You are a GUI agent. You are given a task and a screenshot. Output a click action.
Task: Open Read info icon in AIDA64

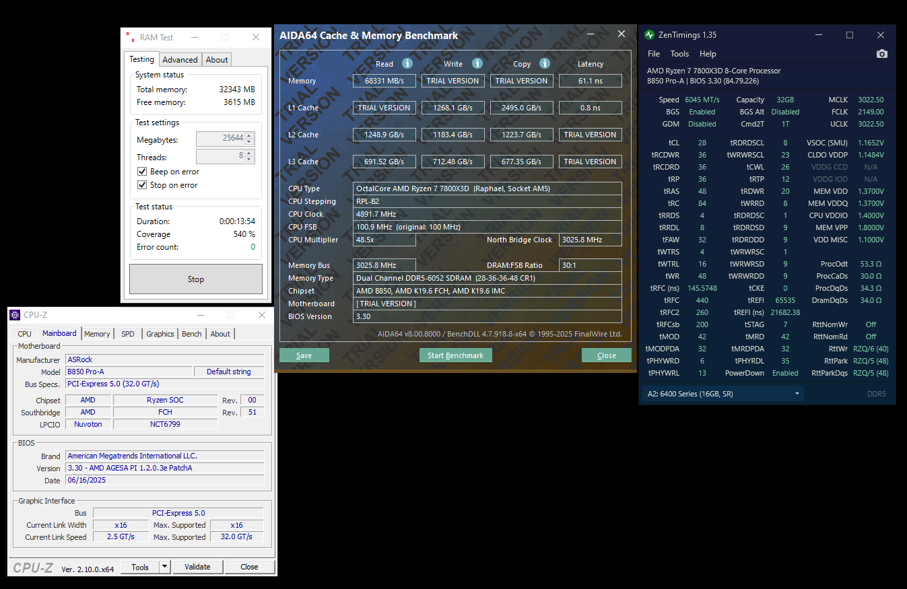pos(407,63)
